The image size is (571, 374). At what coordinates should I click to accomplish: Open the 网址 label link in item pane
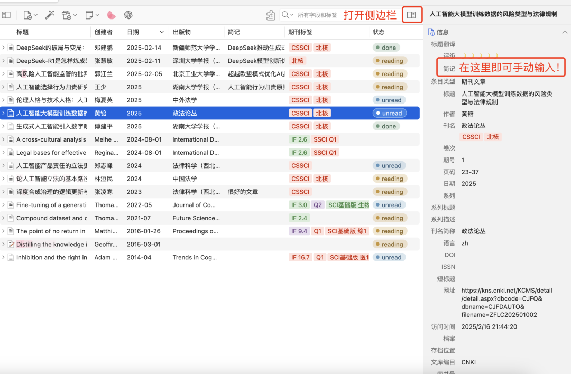[449, 291]
